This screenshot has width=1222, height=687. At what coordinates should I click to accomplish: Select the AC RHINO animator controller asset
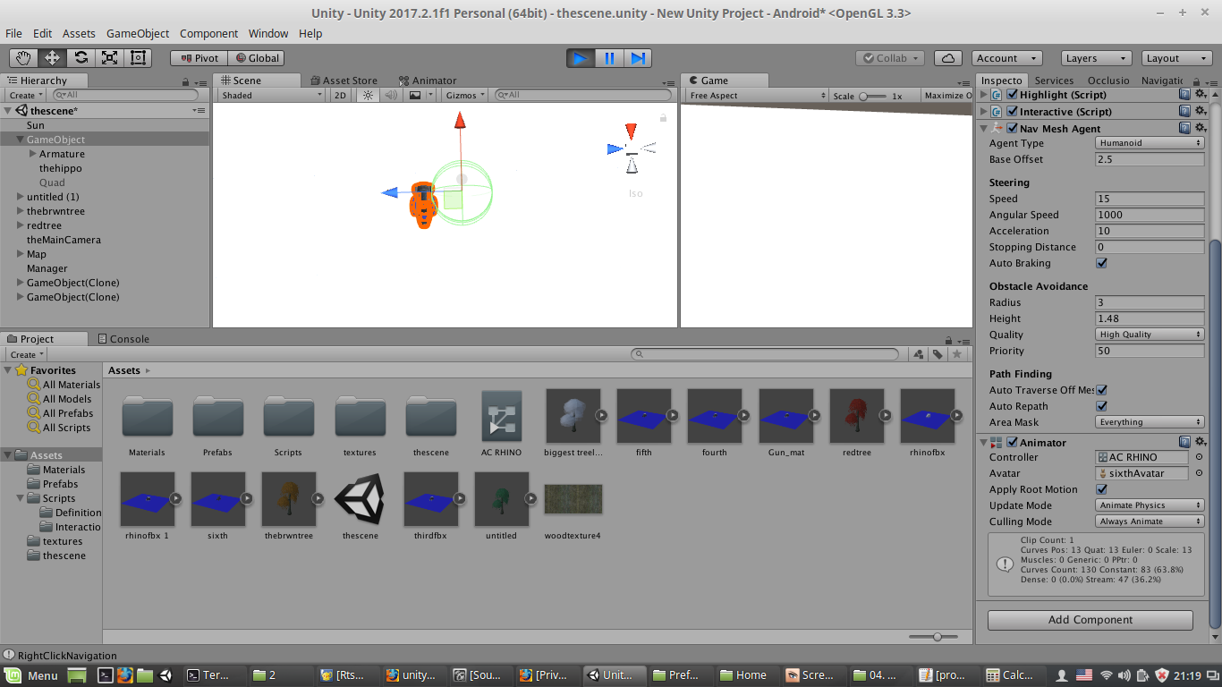tap(501, 423)
